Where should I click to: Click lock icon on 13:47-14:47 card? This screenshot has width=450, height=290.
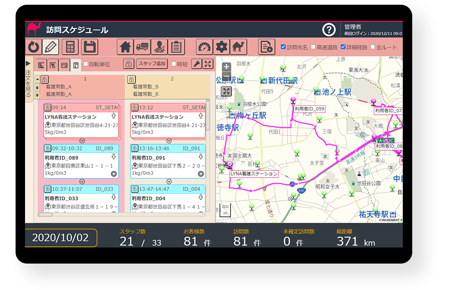[x=135, y=189]
